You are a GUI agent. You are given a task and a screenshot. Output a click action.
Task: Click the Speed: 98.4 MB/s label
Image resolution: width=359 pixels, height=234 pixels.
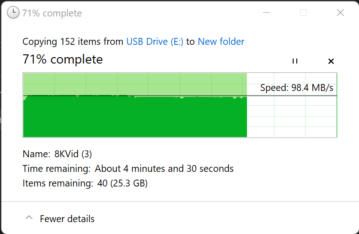(296, 88)
